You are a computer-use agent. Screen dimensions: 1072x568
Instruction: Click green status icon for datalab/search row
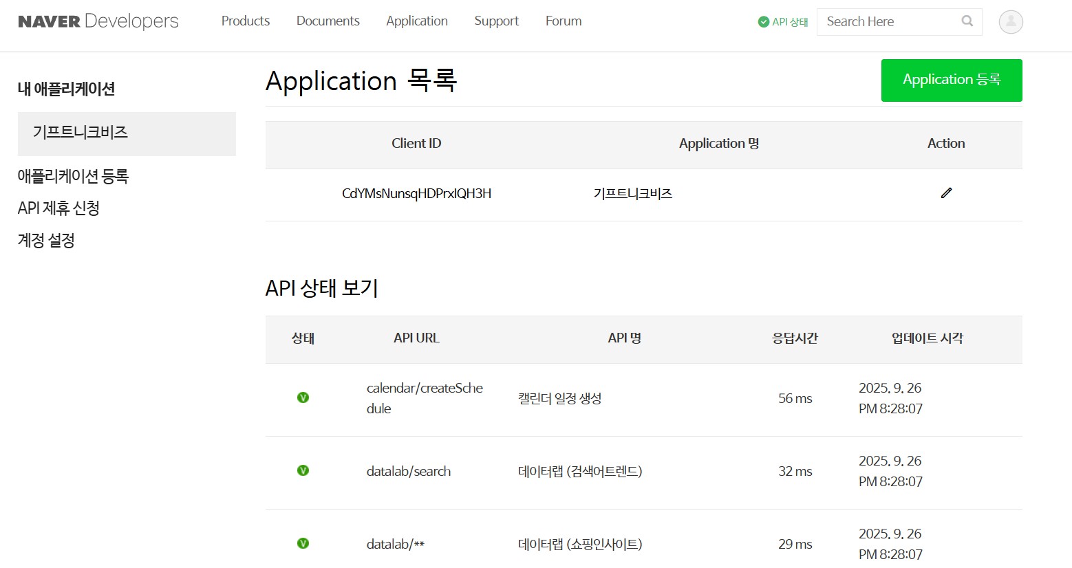coord(303,470)
